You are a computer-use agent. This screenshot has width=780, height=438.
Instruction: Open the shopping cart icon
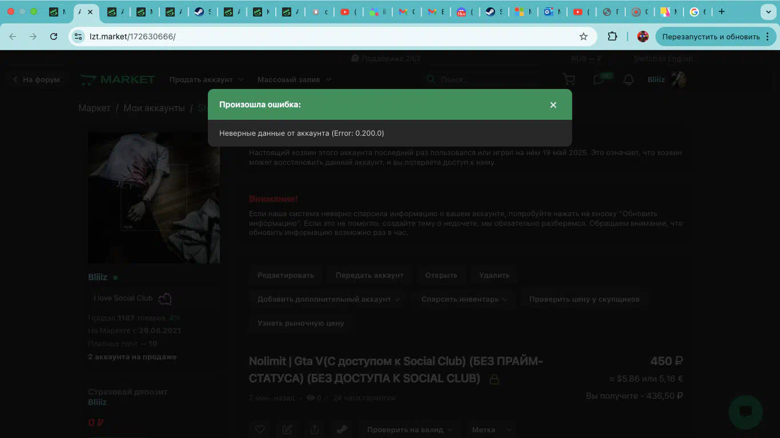pyautogui.click(x=569, y=79)
